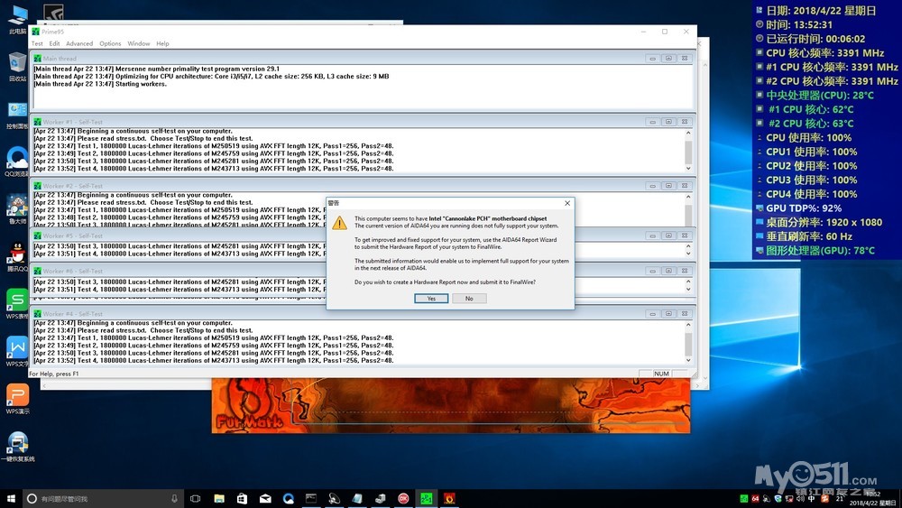Click the taskbar clock showing 2018/4/22
Screen dimensions: 902x508
click(x=872, y=498)
